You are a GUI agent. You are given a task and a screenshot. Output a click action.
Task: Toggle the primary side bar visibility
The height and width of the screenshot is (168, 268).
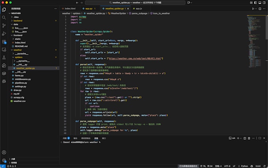pyautogui.click(x=255, y=3)
